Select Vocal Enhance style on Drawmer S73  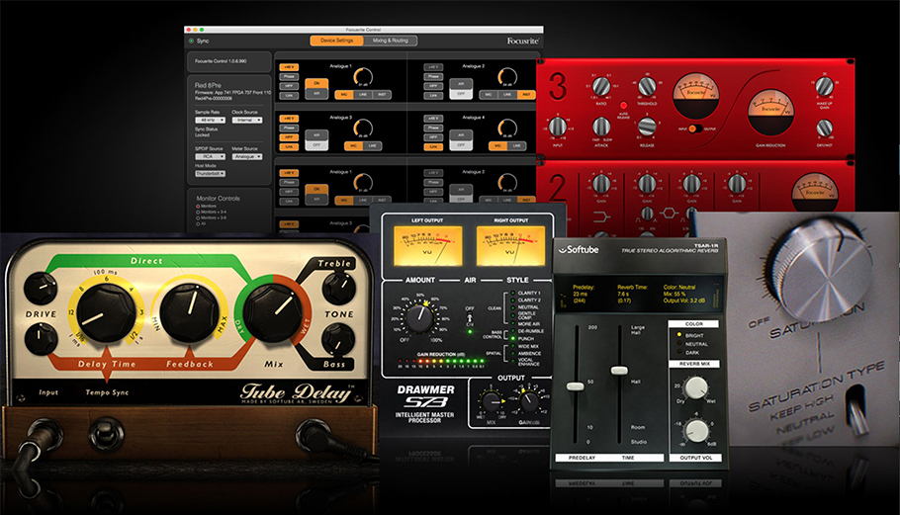pyautogui.click(x=523, y=362)
